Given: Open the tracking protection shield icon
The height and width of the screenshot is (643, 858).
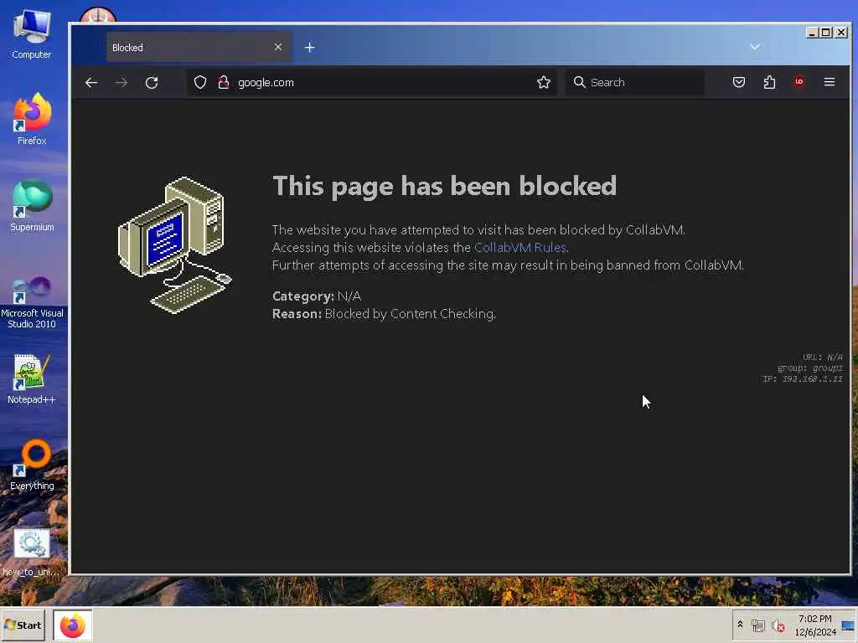Looking at the screenshot, I should pos(200,83).
